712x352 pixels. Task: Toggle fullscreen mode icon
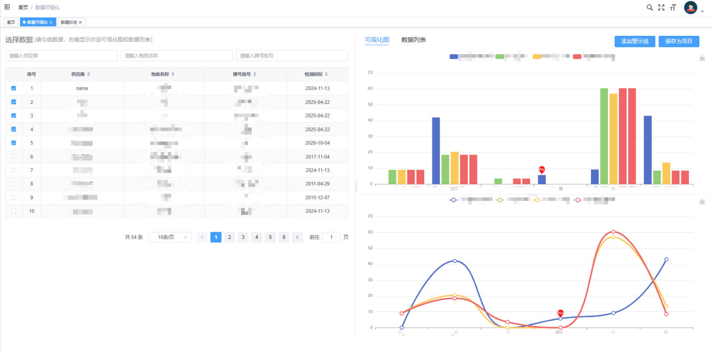[x=661, y=7]
